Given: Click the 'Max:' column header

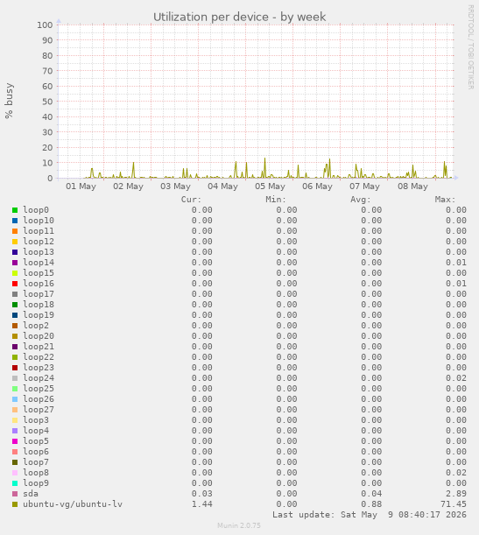Looking at the screenshot, I should (445, 200).
